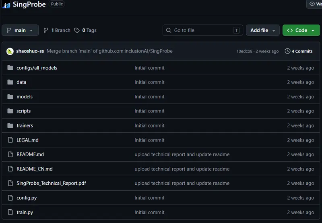This screenshot has width=322, height=223.
Task: Open the config.py file
Action: pos(27,198)
